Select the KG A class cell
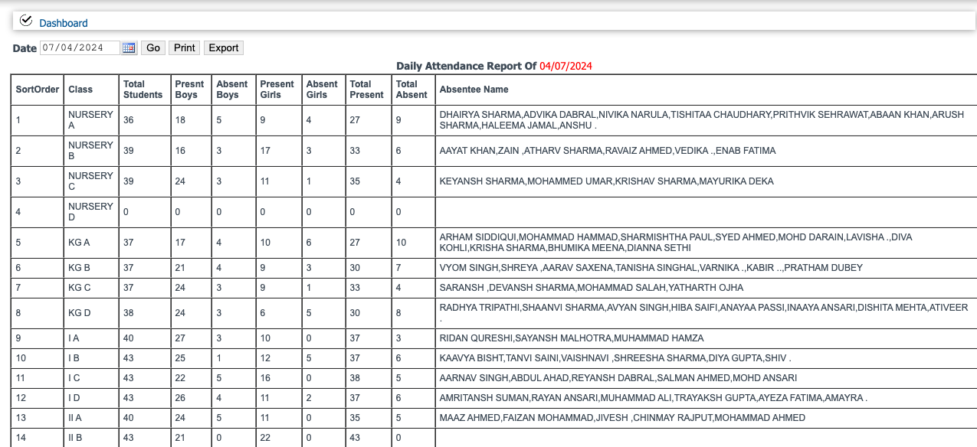The height and width of the screenshot is (447, 977). click(x=90, y=243)
